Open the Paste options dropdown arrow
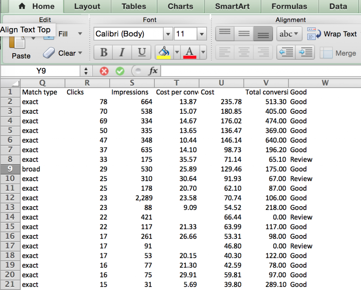Image resolution: width=361 pixels, height=290 pixels. click(x=33, y=38)
